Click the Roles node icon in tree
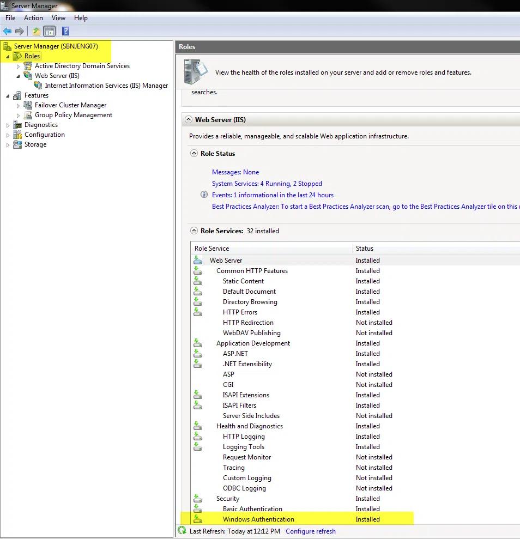Viewport: 520px width, 539px height. click(17, 56)
